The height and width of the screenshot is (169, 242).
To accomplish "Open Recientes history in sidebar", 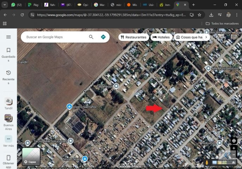I will pos(8,76).
